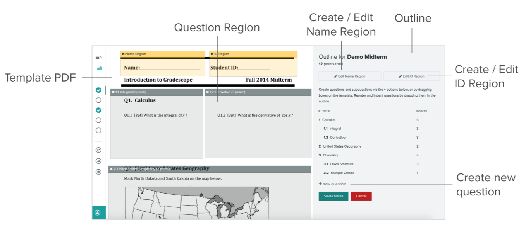Screen dimensions: 526x226
Task: Click the US map image on the template
Action: click(x=197, y=203)
